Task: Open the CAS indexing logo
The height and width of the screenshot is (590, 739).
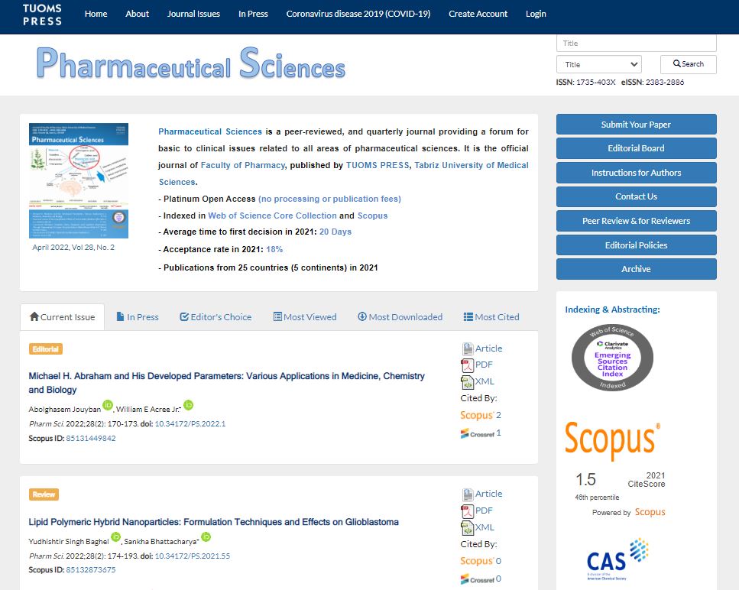Action: (x=617, y=559)
